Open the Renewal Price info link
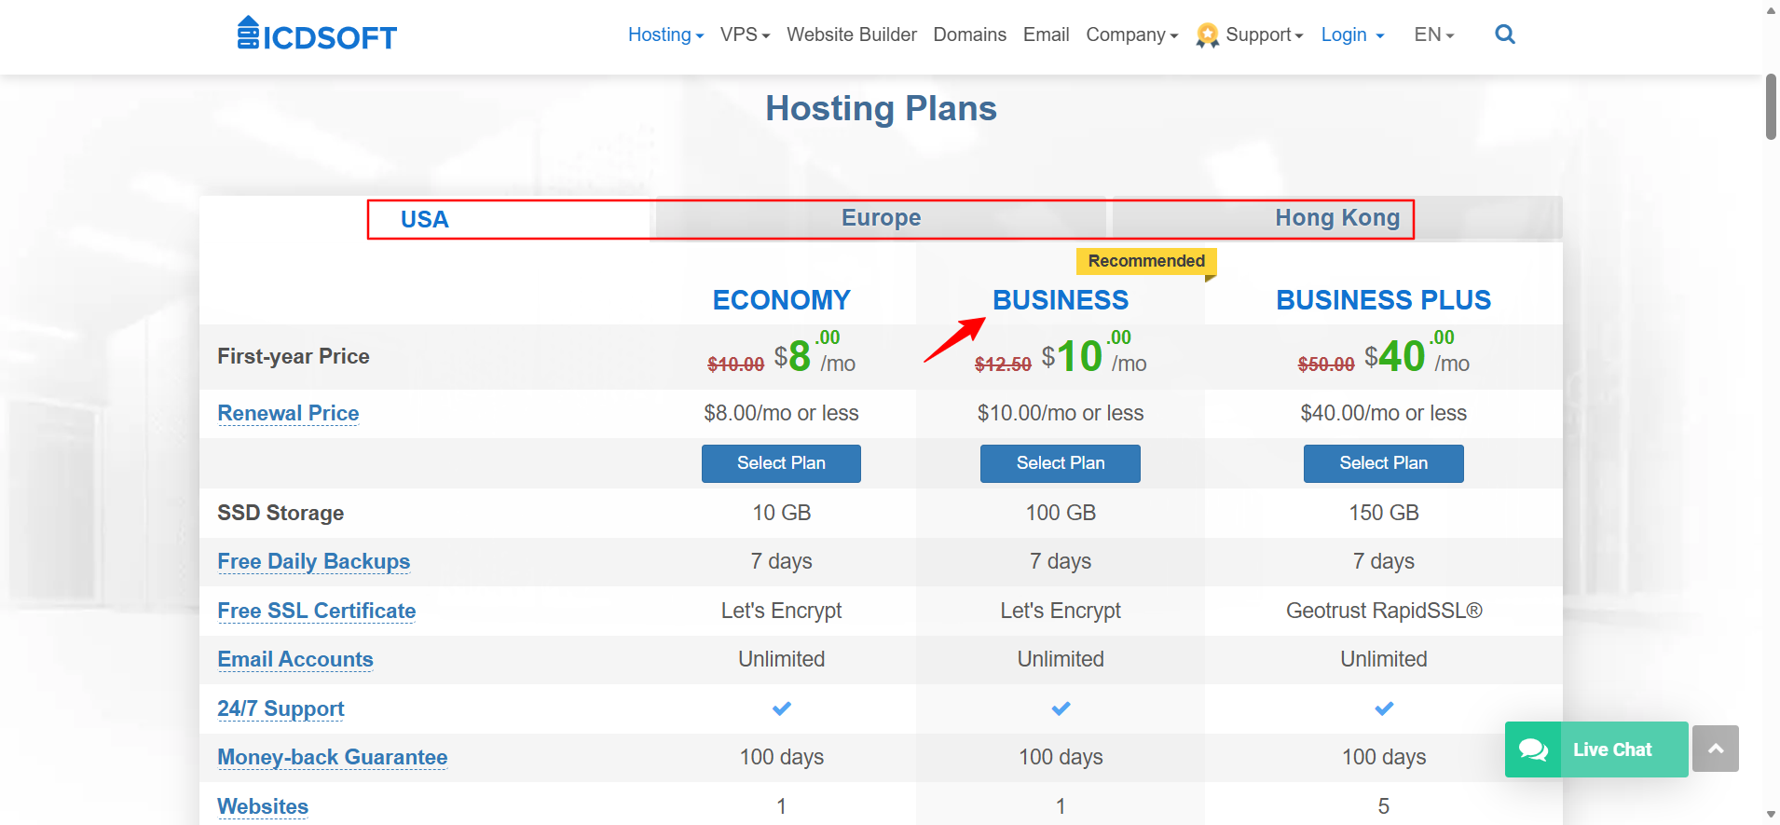Image resolution: width=1780 pixels, height=825 pixels. 288,413
